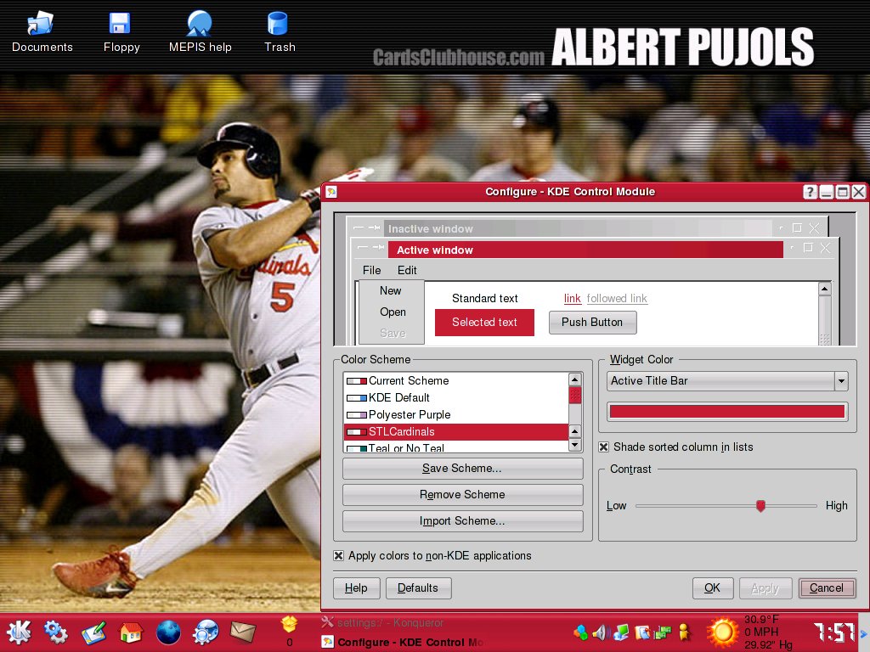
Task: Select the Polyester Purple scheme
Action: point(455,414)
